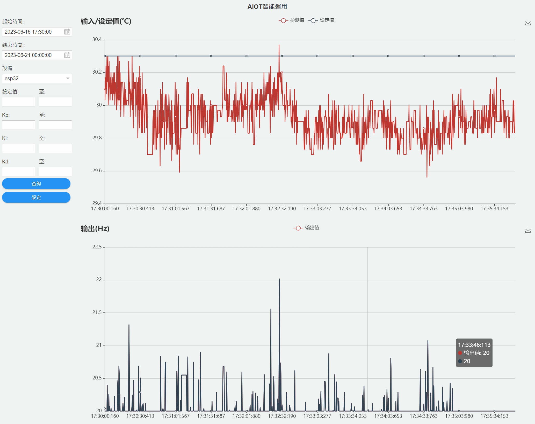
Task: Click the Kd upper range input
Action: 55,172
